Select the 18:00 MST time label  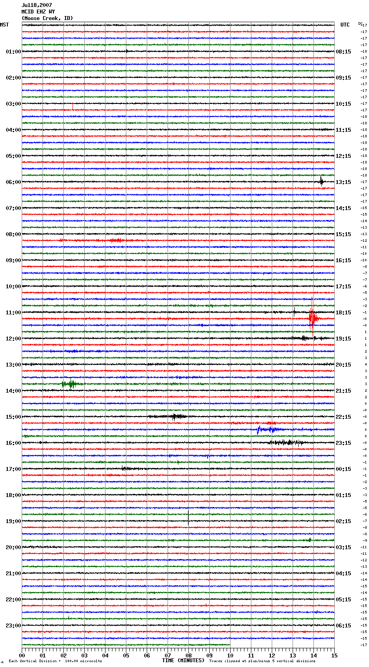coord(13,495)
